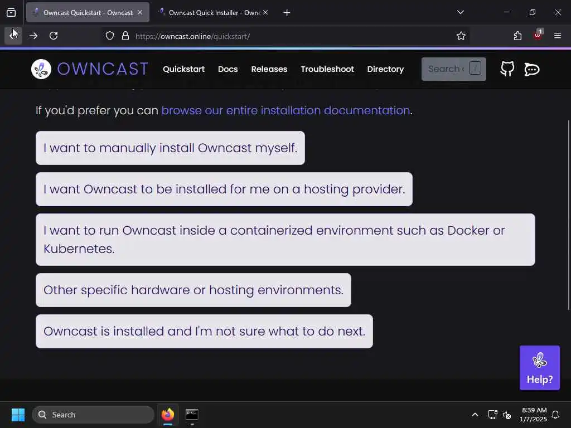
Task: Open the Windows Start menu
Action: pos(18,415)
